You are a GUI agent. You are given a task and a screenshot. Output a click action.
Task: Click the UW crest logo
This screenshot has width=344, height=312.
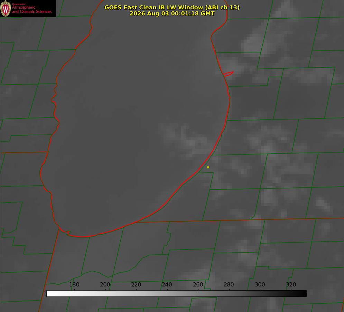tap(6, 9)
